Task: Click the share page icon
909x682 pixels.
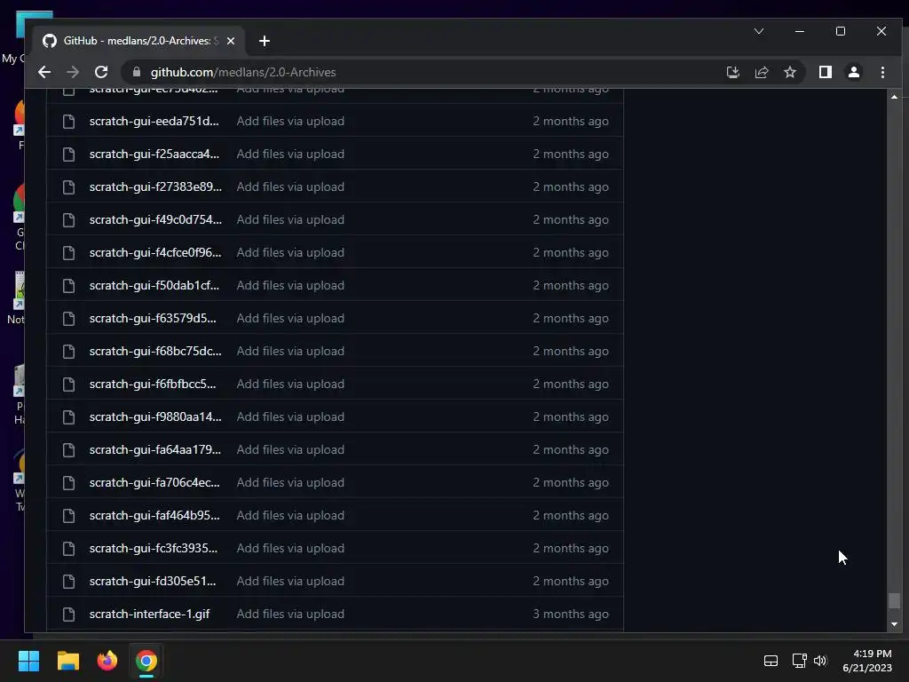Action: pos(761,72)
